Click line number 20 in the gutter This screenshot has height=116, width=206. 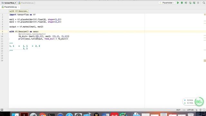pos(2,61)
